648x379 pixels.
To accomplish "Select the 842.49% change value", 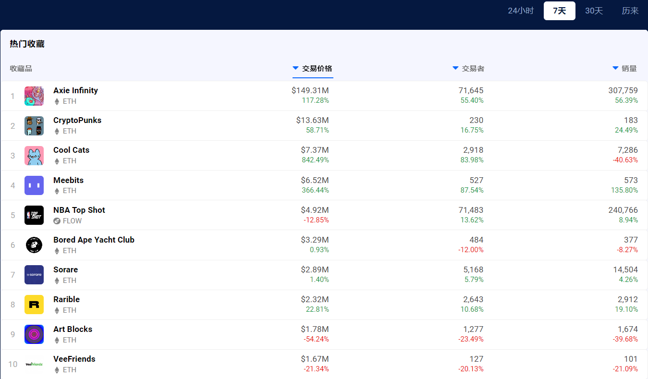I will (x=316, y=160).
